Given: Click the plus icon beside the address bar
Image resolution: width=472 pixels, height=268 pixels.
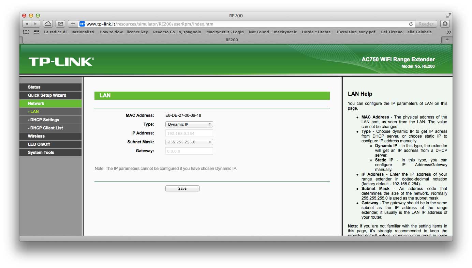Looking at the screenshot, I should pos(73,24).
